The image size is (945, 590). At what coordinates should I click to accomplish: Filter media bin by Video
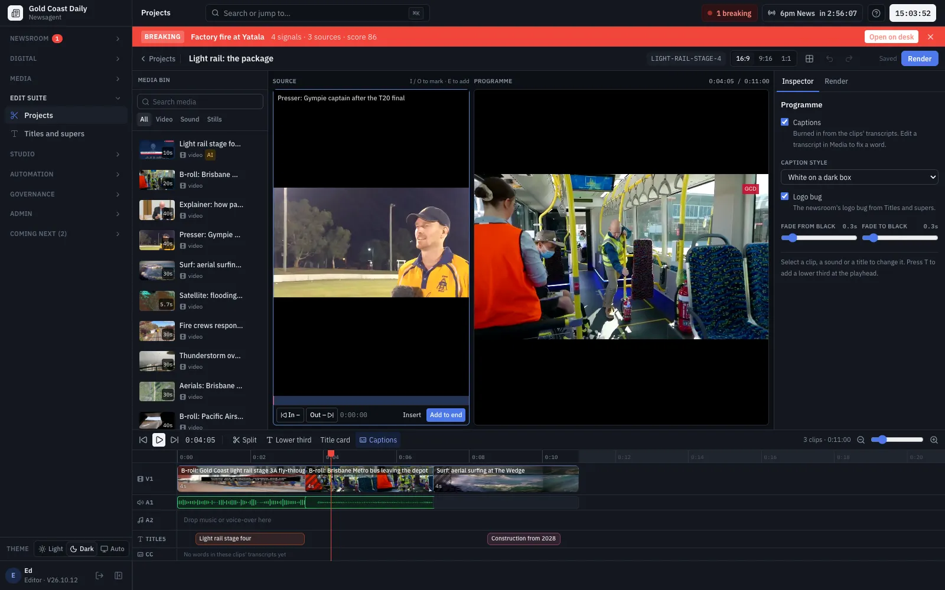pos(164,119)
